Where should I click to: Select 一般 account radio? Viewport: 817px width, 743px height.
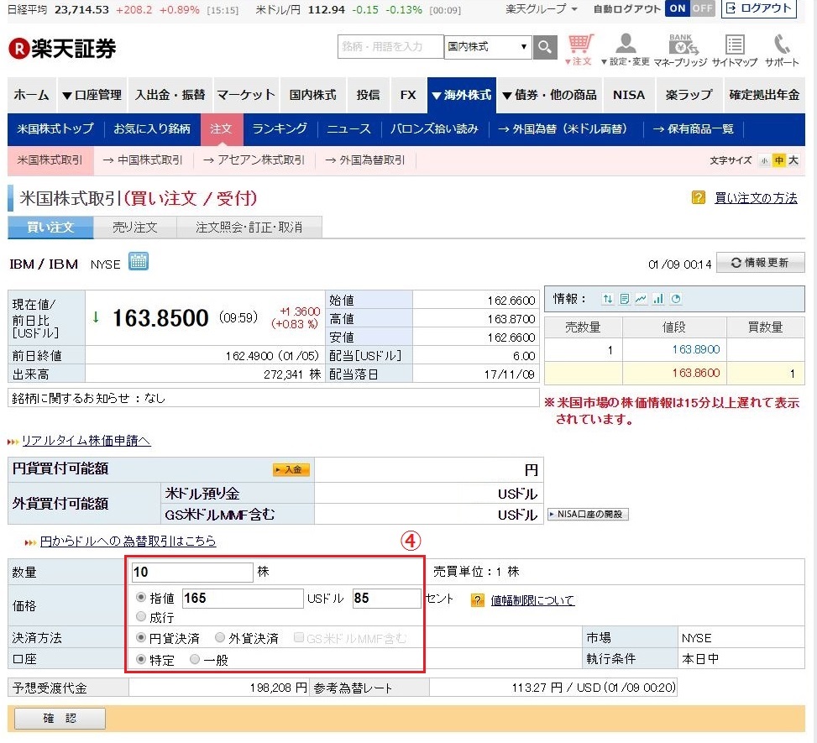195,660
